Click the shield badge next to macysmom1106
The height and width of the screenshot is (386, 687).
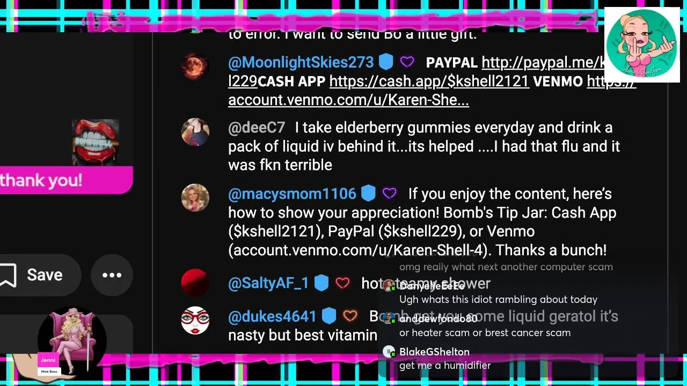(368, 193)
